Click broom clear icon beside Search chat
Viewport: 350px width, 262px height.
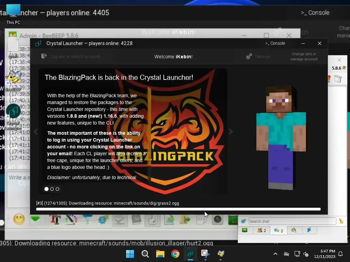click(341, 221)
